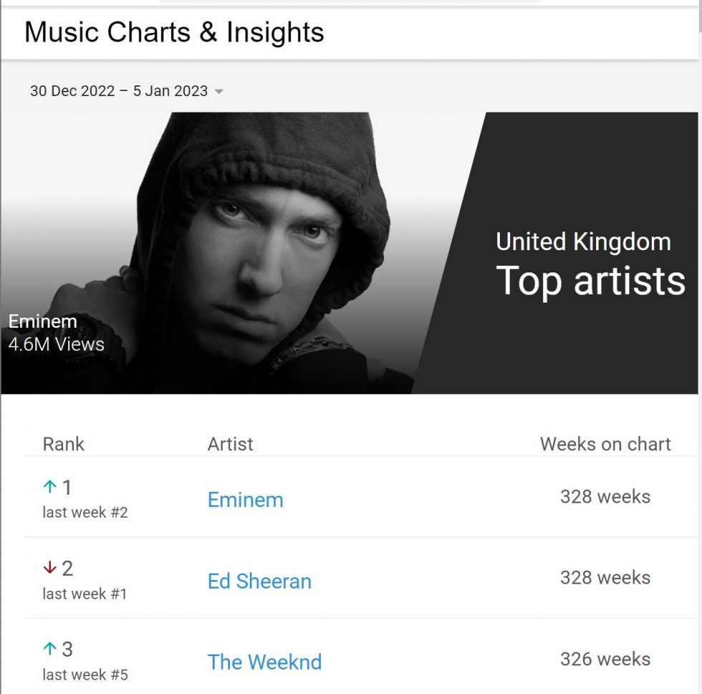
Task: Click the red down arrow beside rank 2
Action: 49,568
